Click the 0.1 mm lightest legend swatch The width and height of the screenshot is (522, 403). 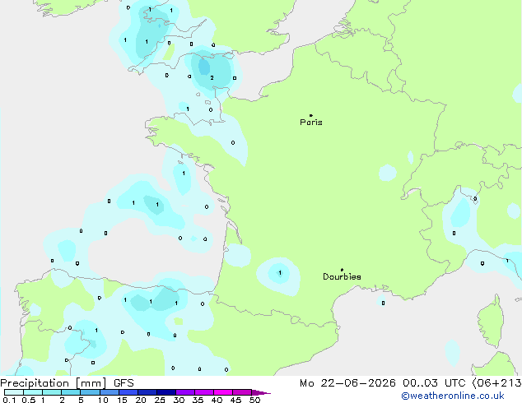point(14,392)
